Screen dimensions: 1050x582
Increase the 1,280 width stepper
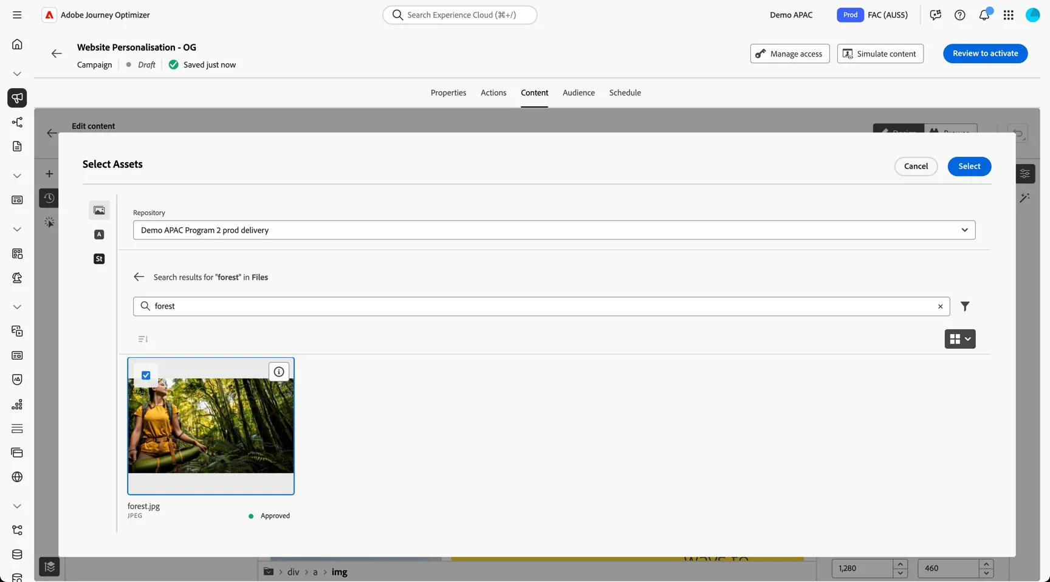(901, 564)
